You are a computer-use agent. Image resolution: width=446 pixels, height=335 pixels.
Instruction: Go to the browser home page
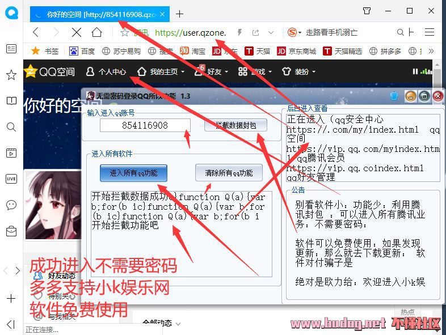pyautogui.click(x=97, y=32)
